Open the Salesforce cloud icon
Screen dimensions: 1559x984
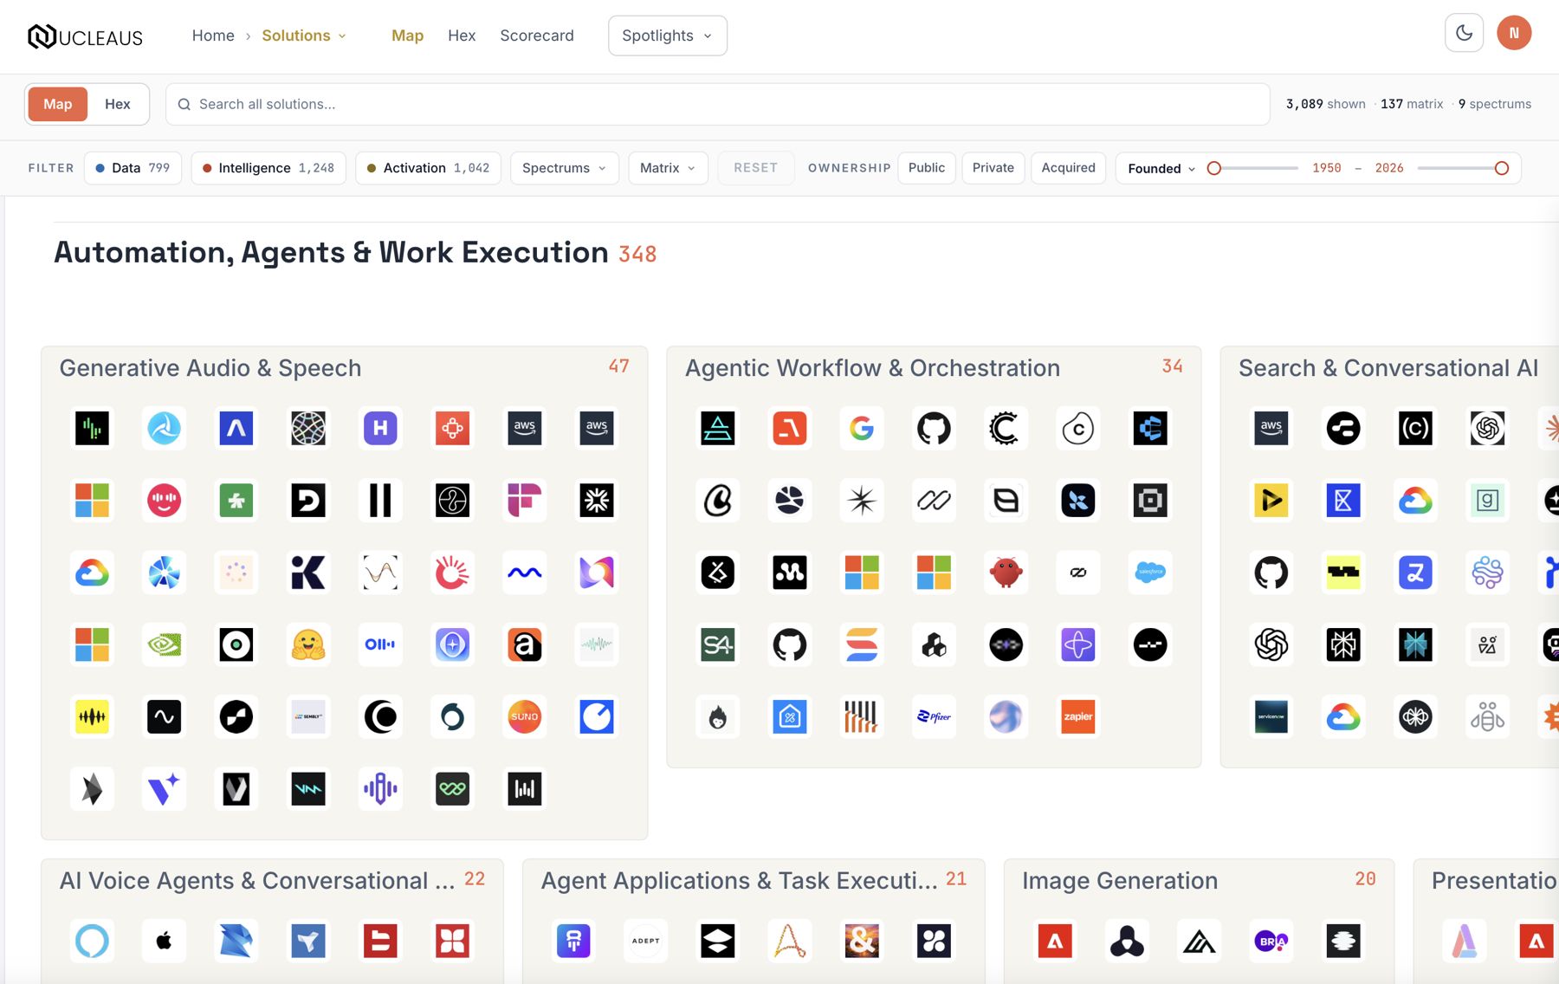point(1150,572)
